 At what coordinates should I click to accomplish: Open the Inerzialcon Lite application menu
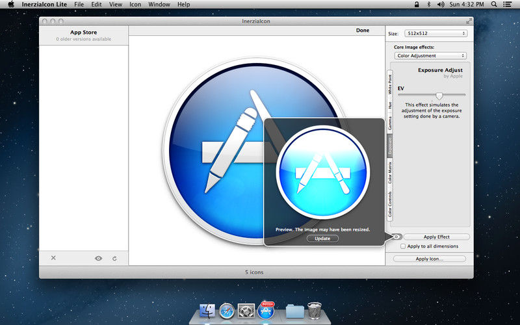pyautogui.click(x=44, y=5)
